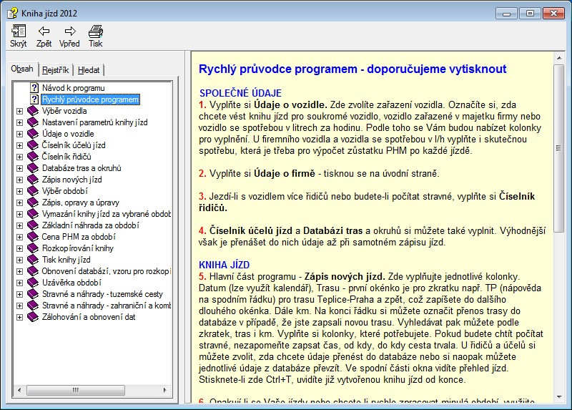The image size is (572, 410).
Task: Expand the Výběr období node
Action: point(20,191)
